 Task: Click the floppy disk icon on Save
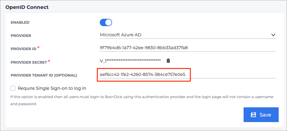point(253,115)
